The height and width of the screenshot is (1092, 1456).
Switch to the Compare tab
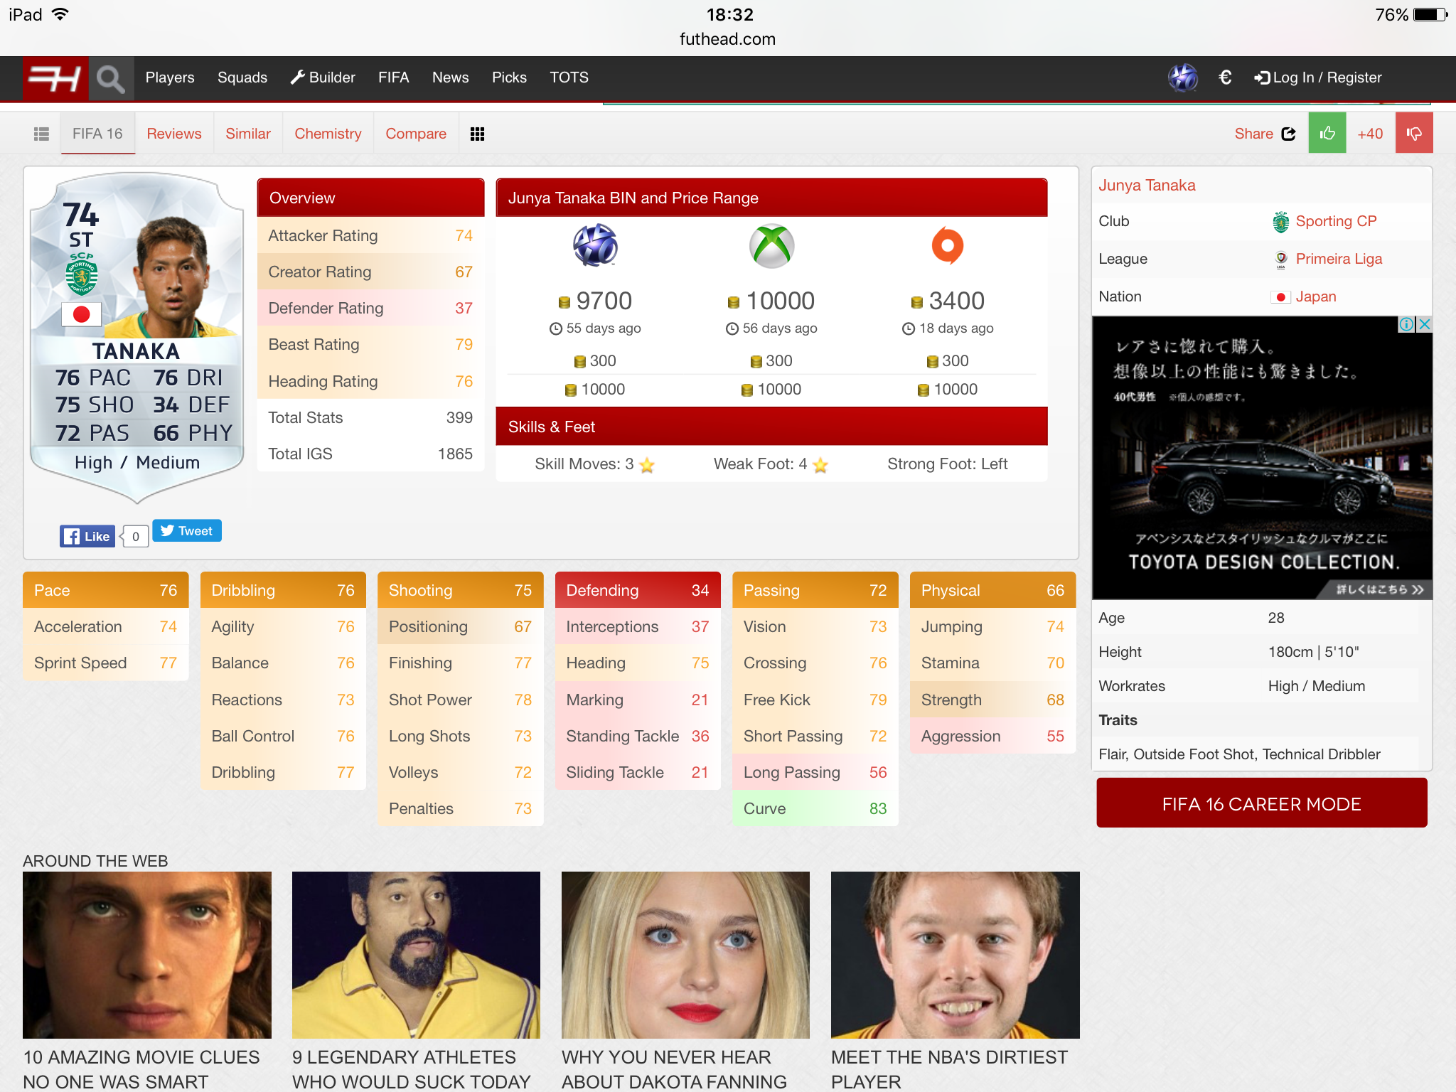416,134
